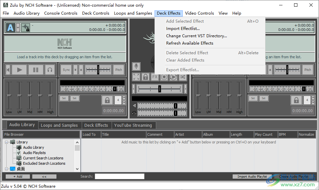Collapse the Library tree node
This screenshot has width=319, height=190.
point(7,142)
